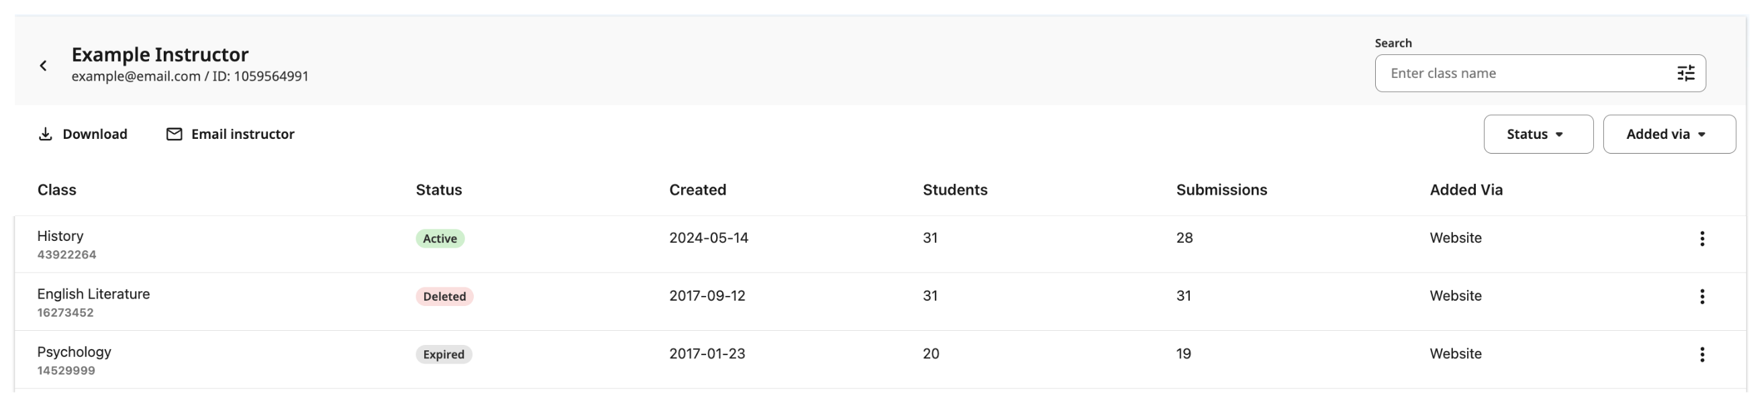Click the Expired status badge for Psychology
Viewport: 1757px width, 404px height.
tap(444, 354)
